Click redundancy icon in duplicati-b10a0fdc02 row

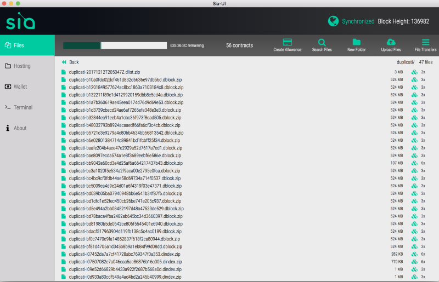pyautogui.click(x=414, y=79)
